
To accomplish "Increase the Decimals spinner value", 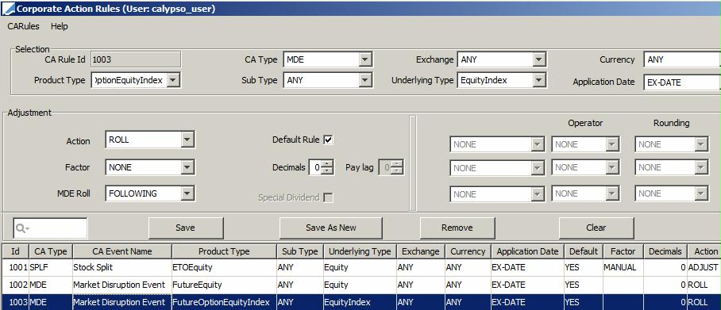I will coord(327,163).
